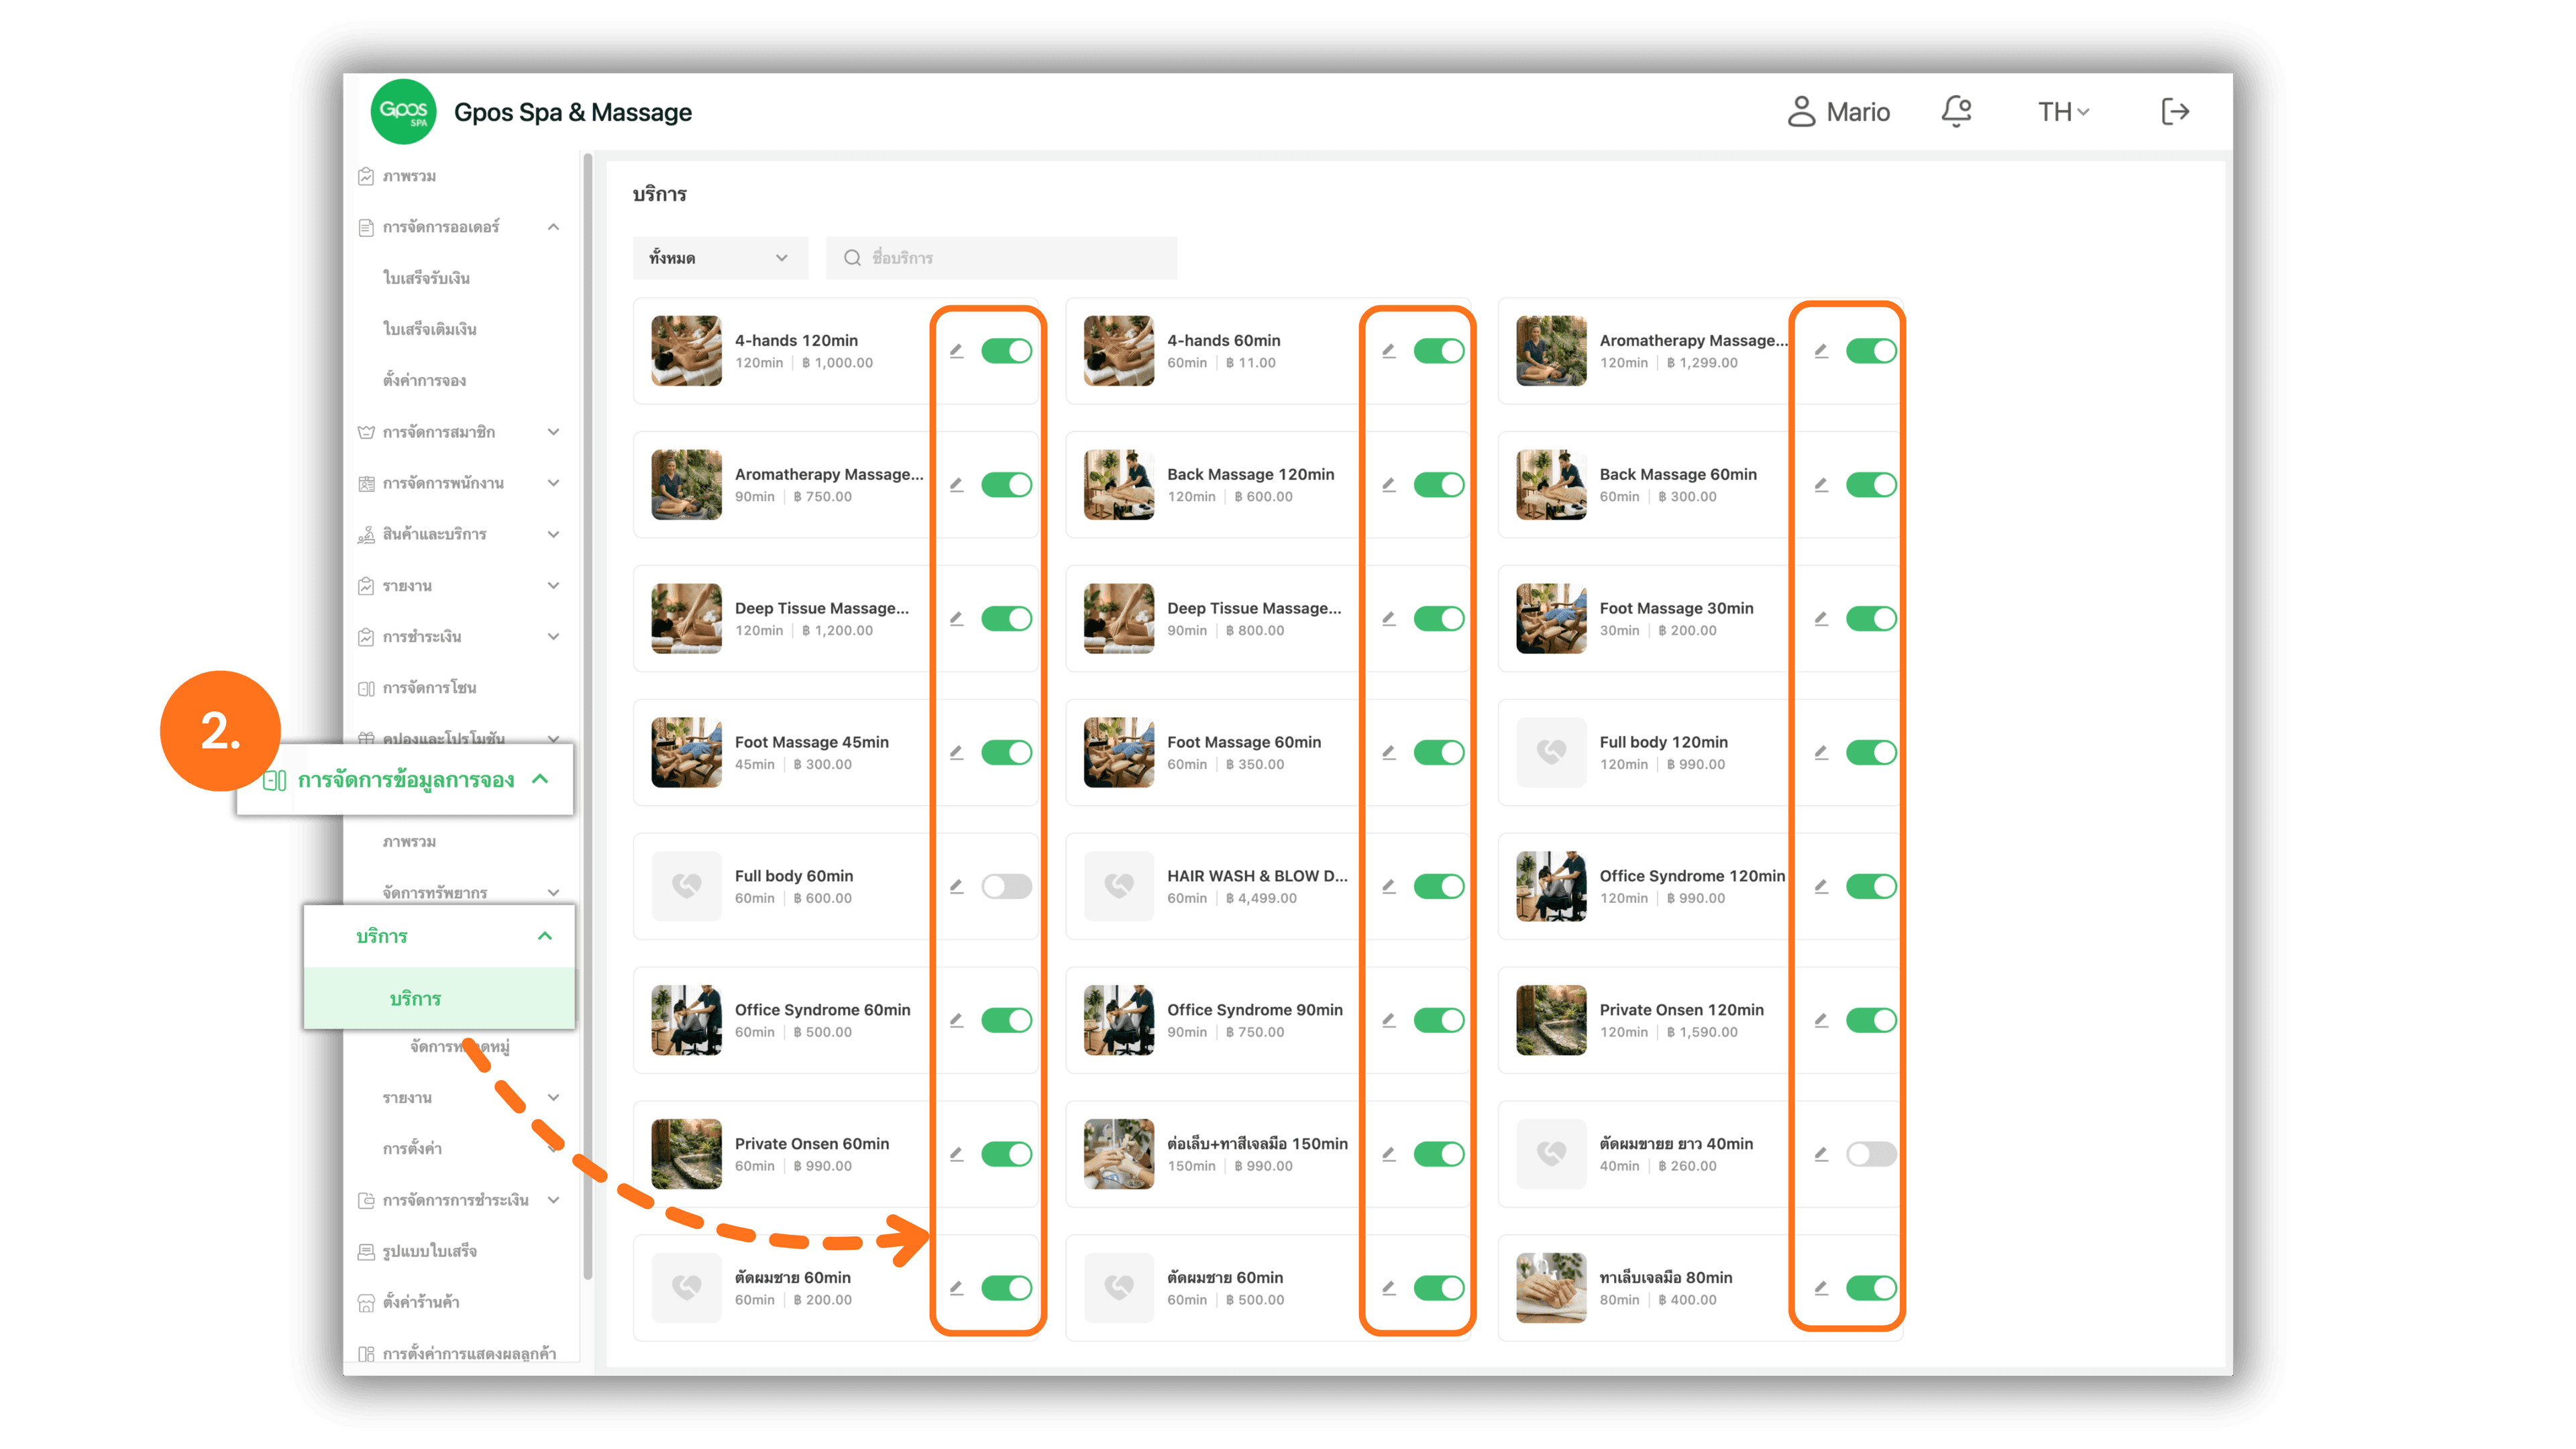Screen dimensions: 2576x1449
Task: Collapse the การจัดการข้อมูลการจอง section
Action: (405, 780)
